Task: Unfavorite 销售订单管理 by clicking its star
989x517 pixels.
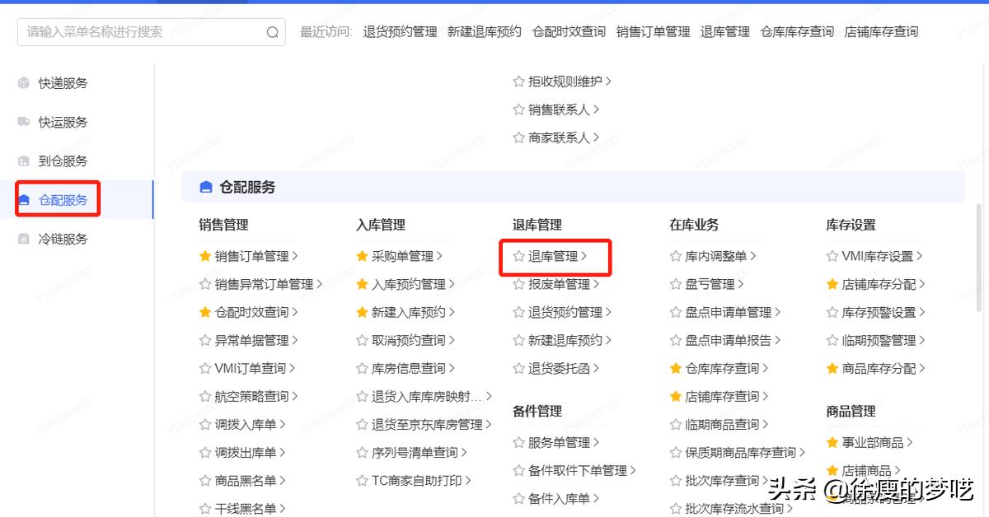Action: click(205, 256)
